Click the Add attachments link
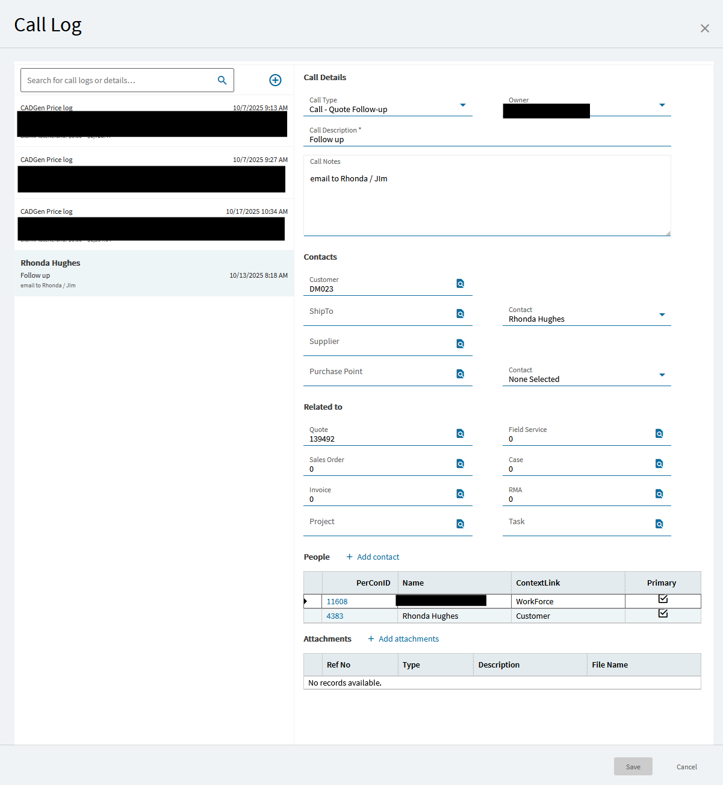Screen dimensions: 723x785 coord(403,639)
